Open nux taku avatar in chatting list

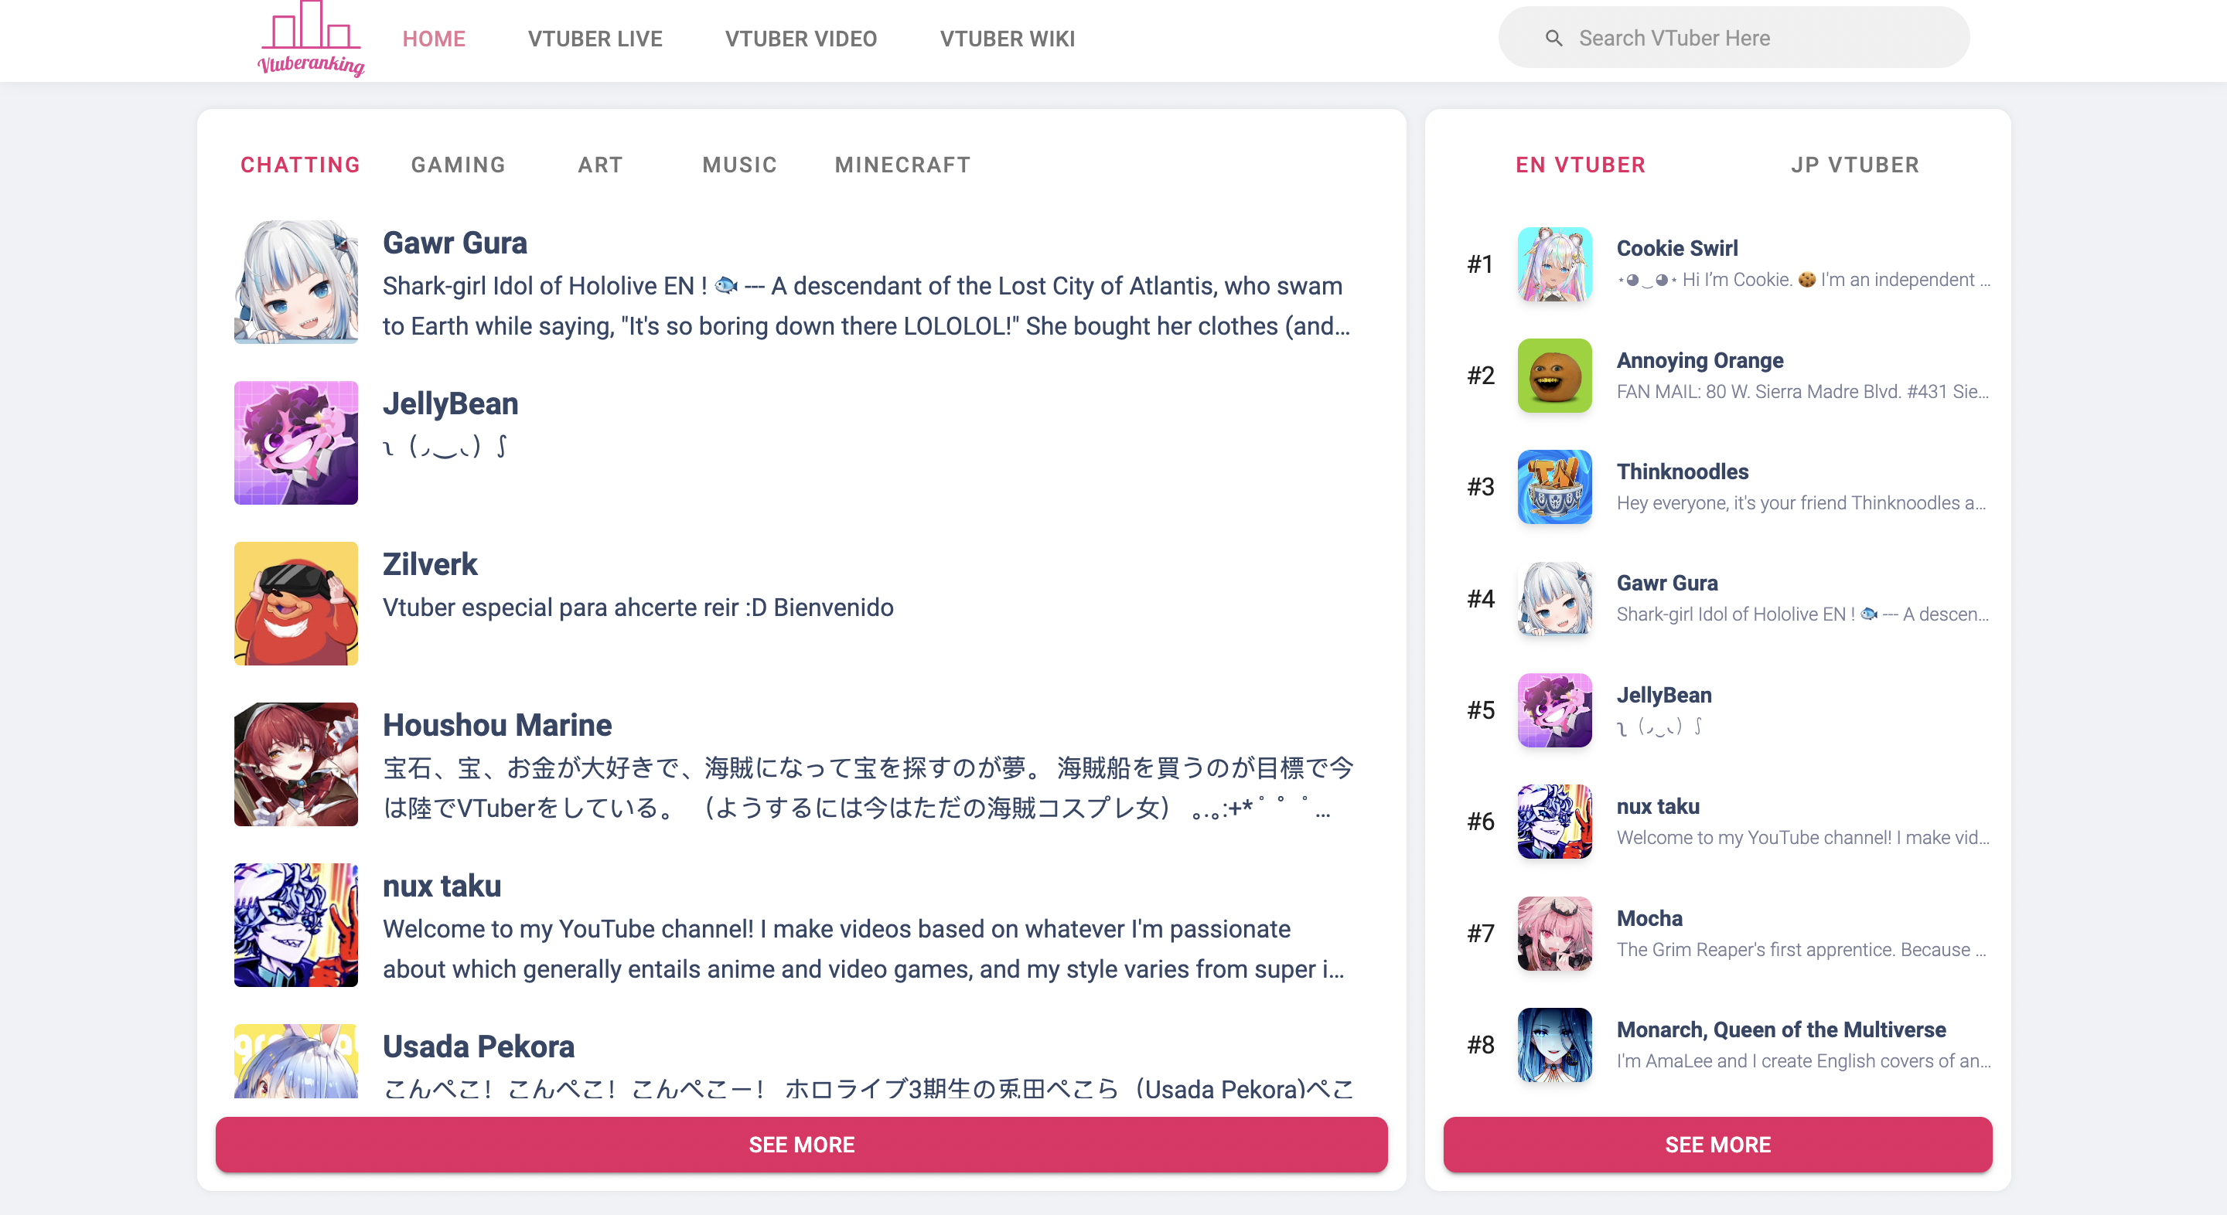[295, 924]
